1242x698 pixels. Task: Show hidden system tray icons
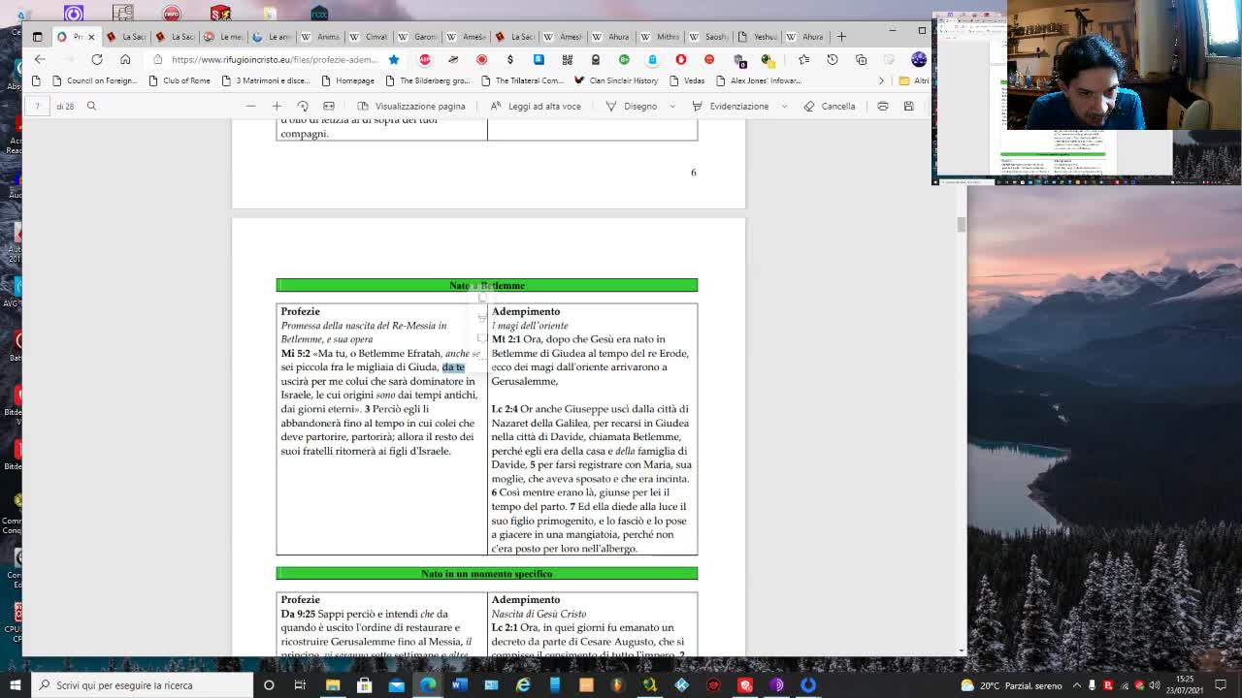(x=1076, y=685)
